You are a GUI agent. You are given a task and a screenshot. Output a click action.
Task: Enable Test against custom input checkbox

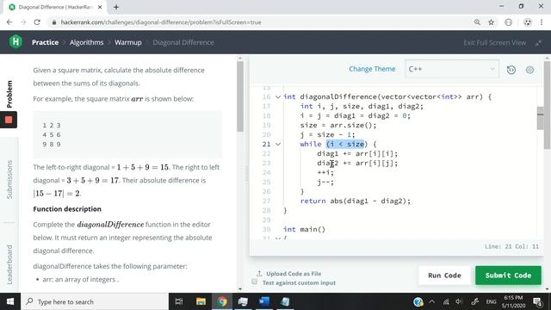click(255, 282)
